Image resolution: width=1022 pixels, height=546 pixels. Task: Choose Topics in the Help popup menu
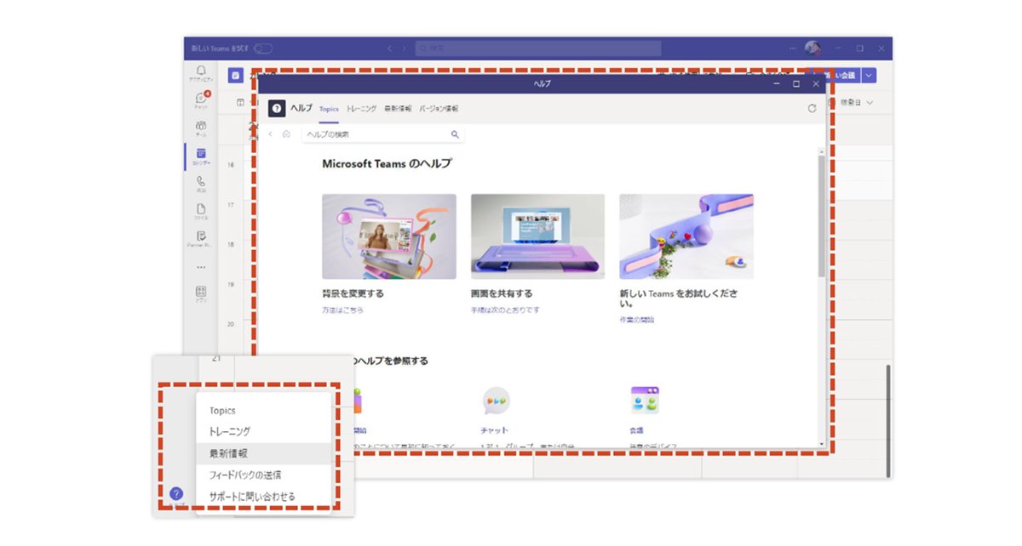[263, 410]
